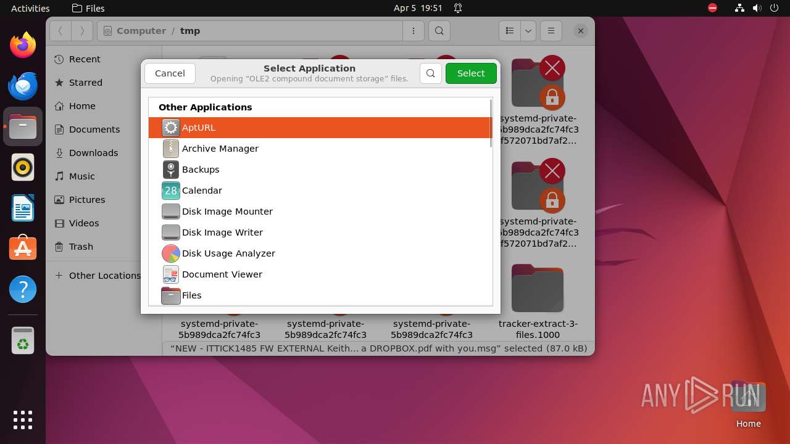The image size is (790, 444).
Task: Open Trash from the dock
Action: coord(23,340)
